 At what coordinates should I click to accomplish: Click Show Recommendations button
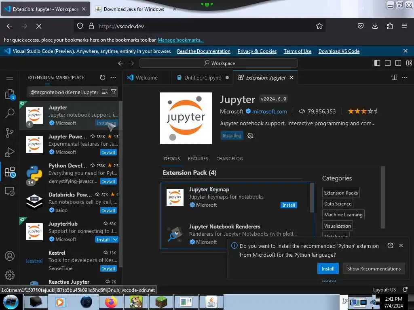(x=374, y=268)
